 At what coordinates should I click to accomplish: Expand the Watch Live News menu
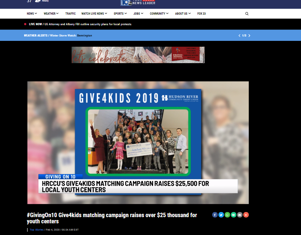(94, 14)
